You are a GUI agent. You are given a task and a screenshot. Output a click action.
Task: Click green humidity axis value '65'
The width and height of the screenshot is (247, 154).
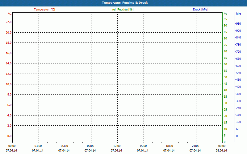pos(225,58)
